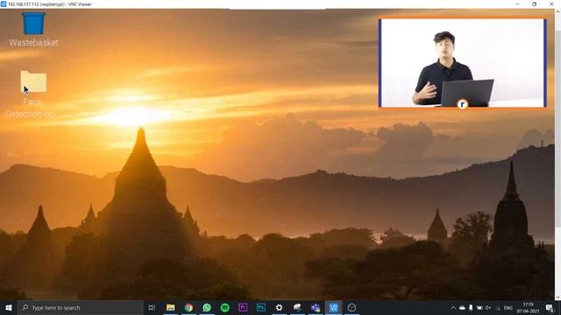Open the painter palette app in the taskbar

pyautogui.click(x=297, y=307)
